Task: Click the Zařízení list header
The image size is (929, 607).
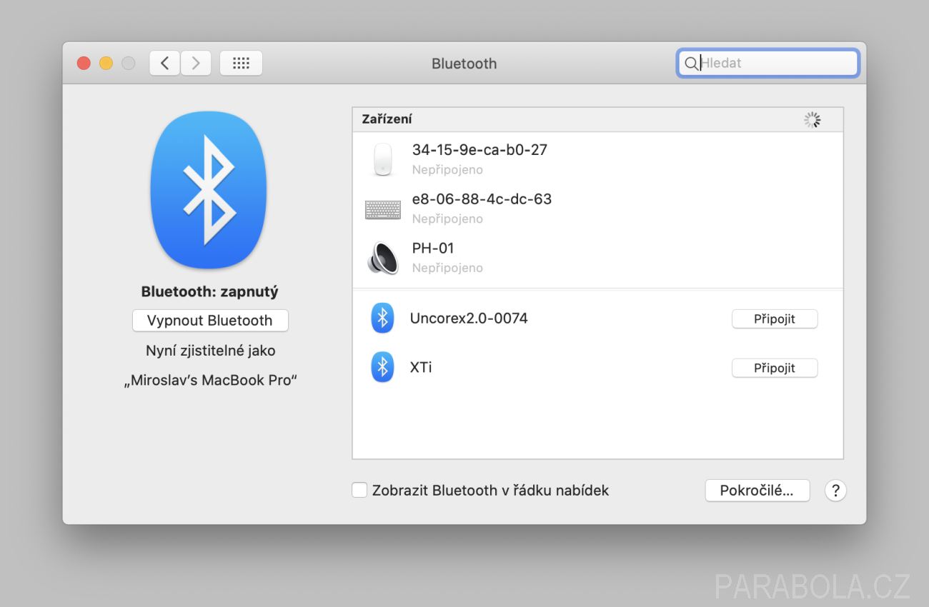Action: (x=597, y=120)
